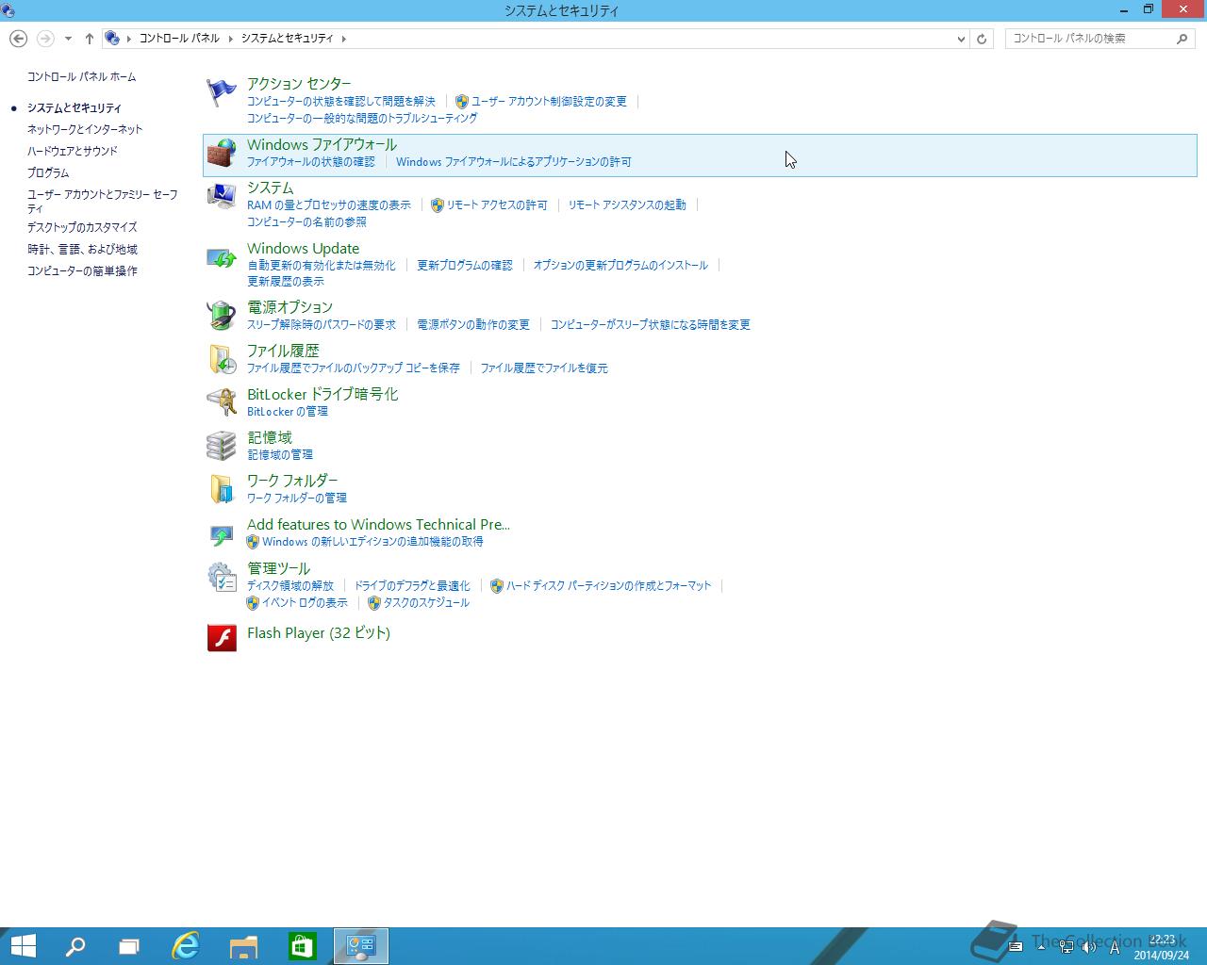The height and width of the screenshot is (965, 1207).
Task: Click ドライブのデフラグと最適化 link
Action: coord(412,585)
